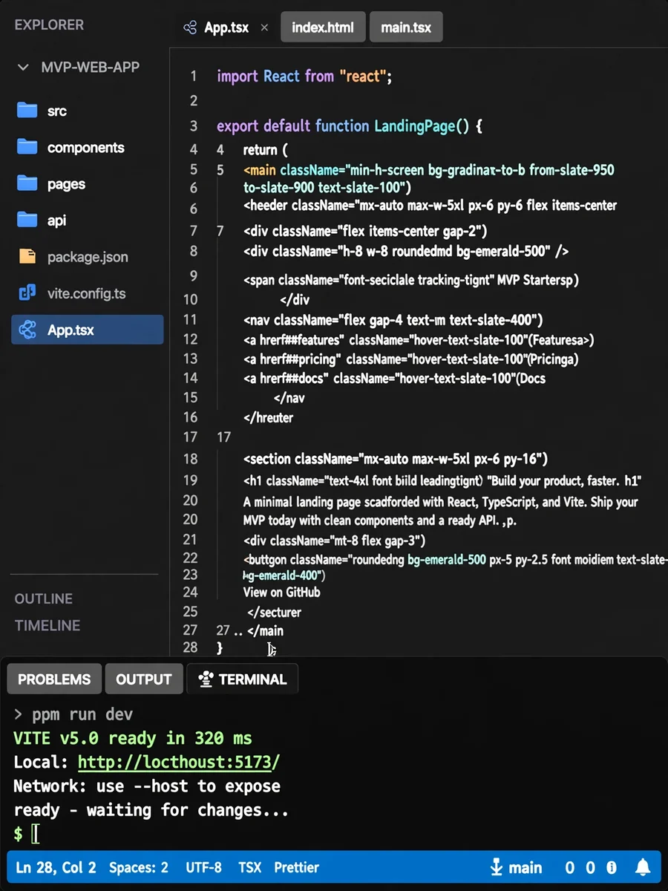
Task: Click the vite.config.ts file icon
Action: pos(27,293)
